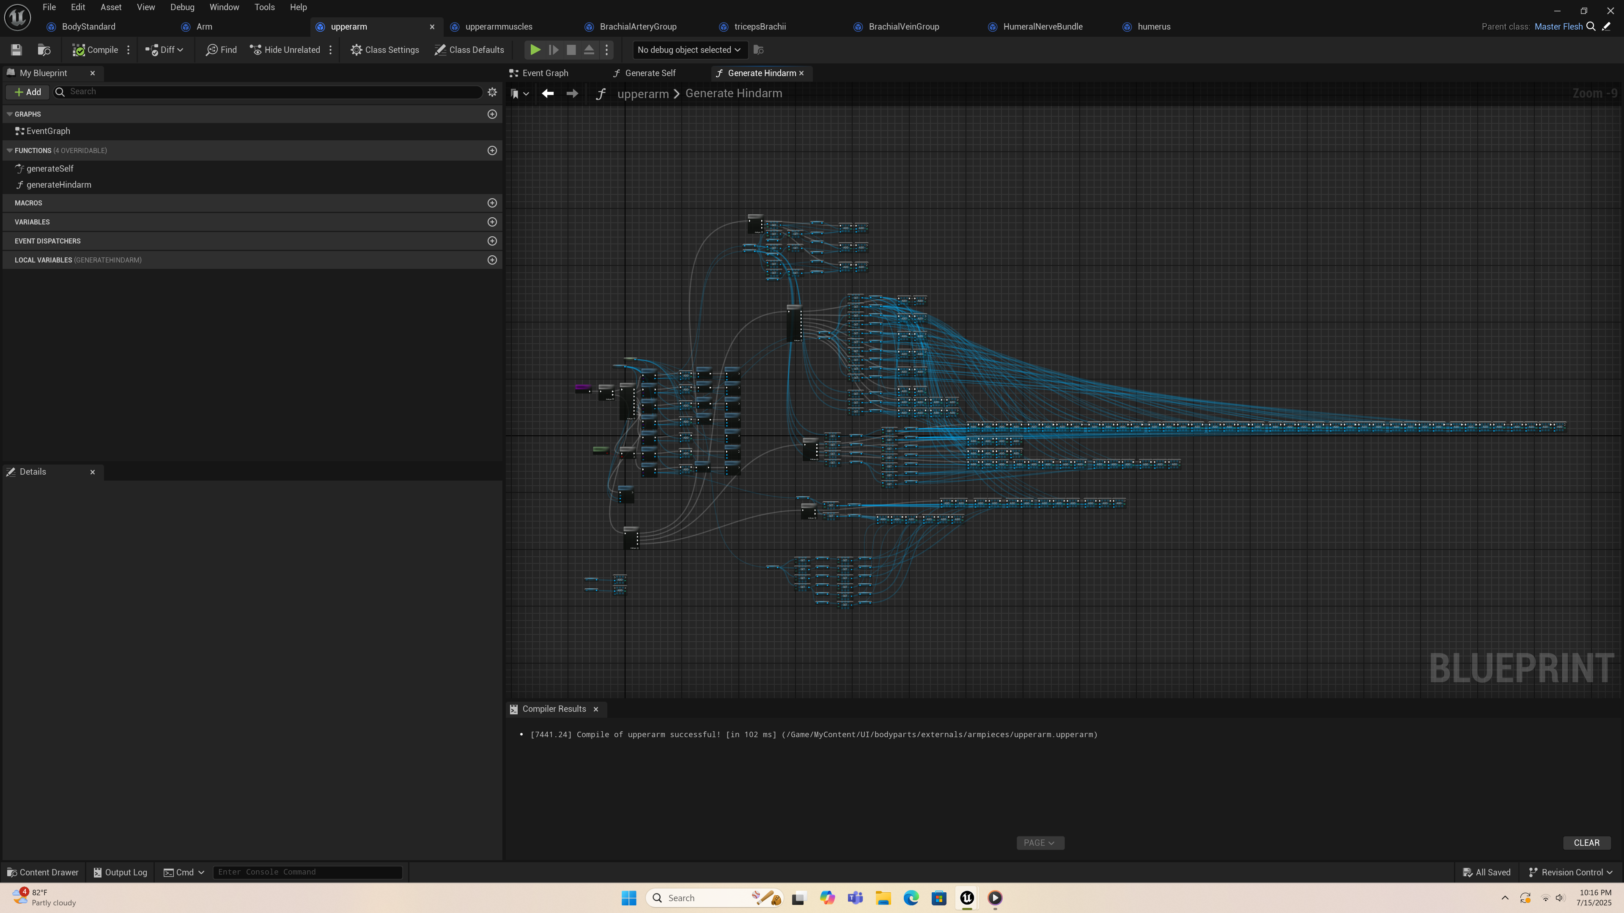Viewport: 1624px width, 913px height.
Task: Navigate back in graph history
Action: [548, 94]
